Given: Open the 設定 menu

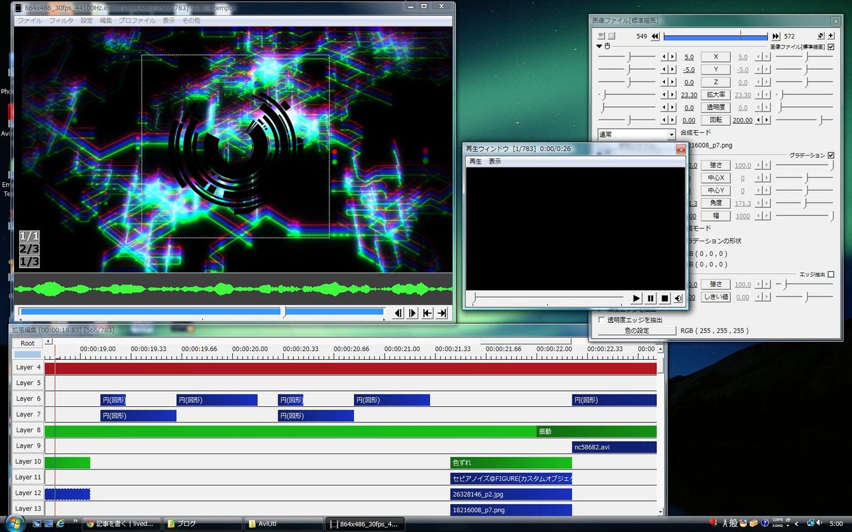Looking at the screenshot, I should pos(87,21).
